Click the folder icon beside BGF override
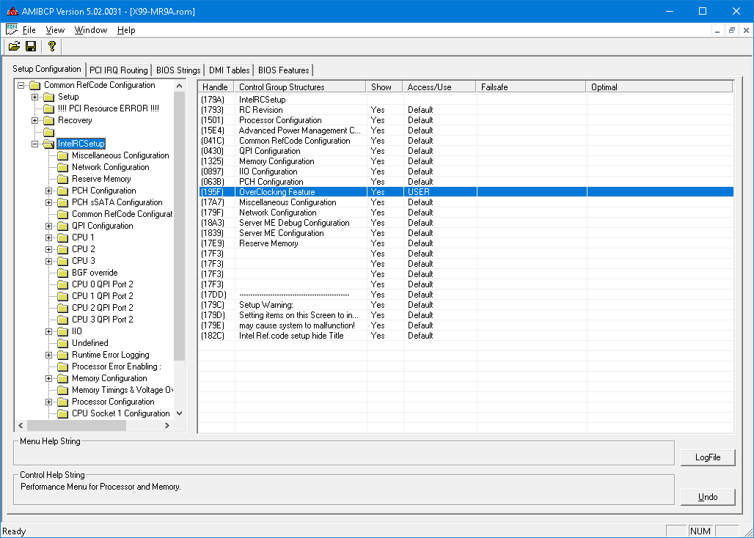754x538 pixels. pos(62,273)
